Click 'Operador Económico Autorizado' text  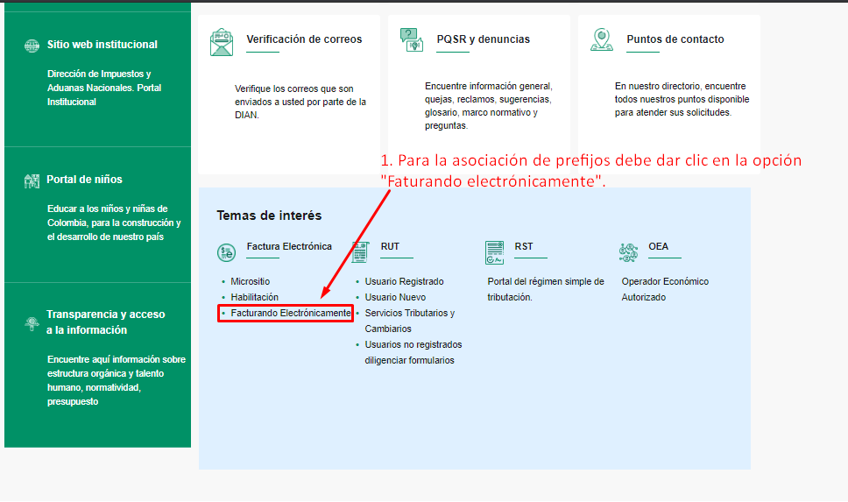[665, 289]
